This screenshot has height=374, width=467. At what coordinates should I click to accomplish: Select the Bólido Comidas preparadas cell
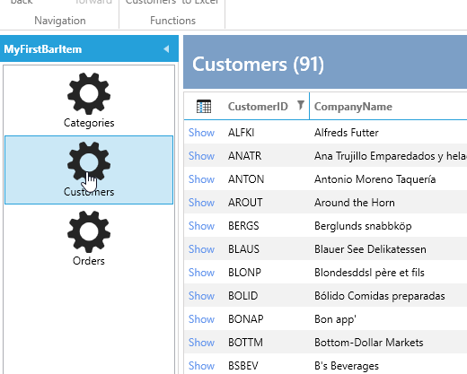(x=380, y=296)
